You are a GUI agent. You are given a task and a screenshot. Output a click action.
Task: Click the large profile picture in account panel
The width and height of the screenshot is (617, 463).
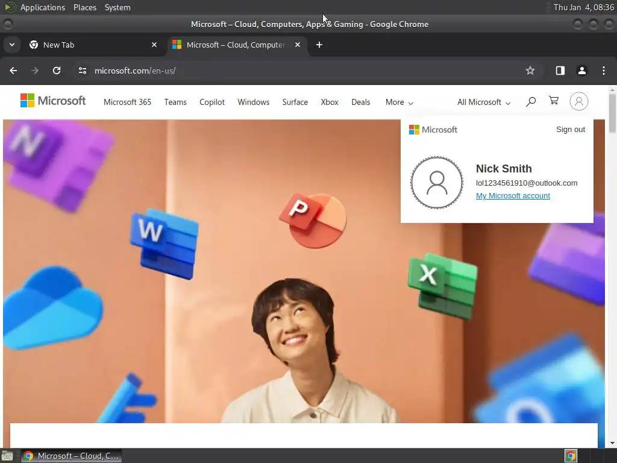coord(437,182)
